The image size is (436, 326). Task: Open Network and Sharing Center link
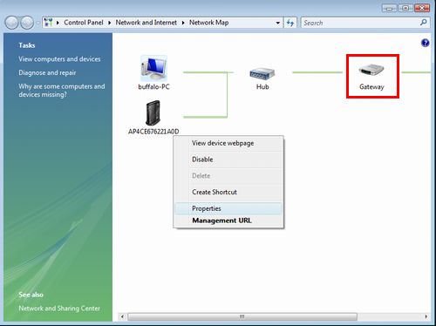pos(59,308)
